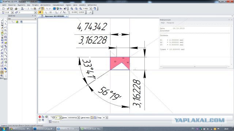Open a file with the folder icon
Image resolution: width=234 pixels, height=131 pixels.
pos(8,9)
